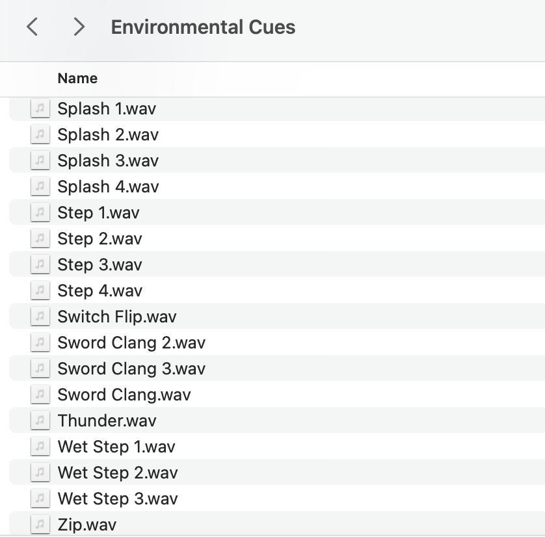Click the Environmental Cues folder title
The width and height of the screenshot is (545, 537).
(203, 27)
